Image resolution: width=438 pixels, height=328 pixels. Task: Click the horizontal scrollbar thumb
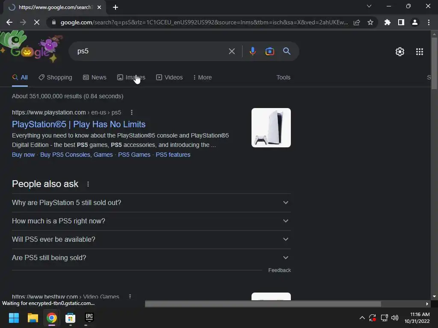pyautogui.click(x=263, y=304)
